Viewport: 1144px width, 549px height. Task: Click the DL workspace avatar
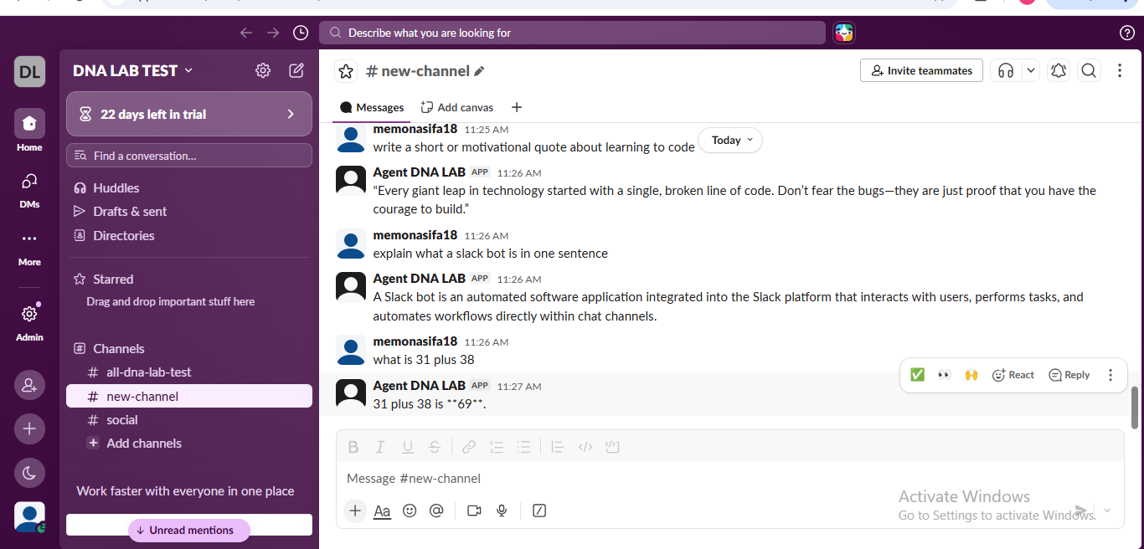click(29, 71)
